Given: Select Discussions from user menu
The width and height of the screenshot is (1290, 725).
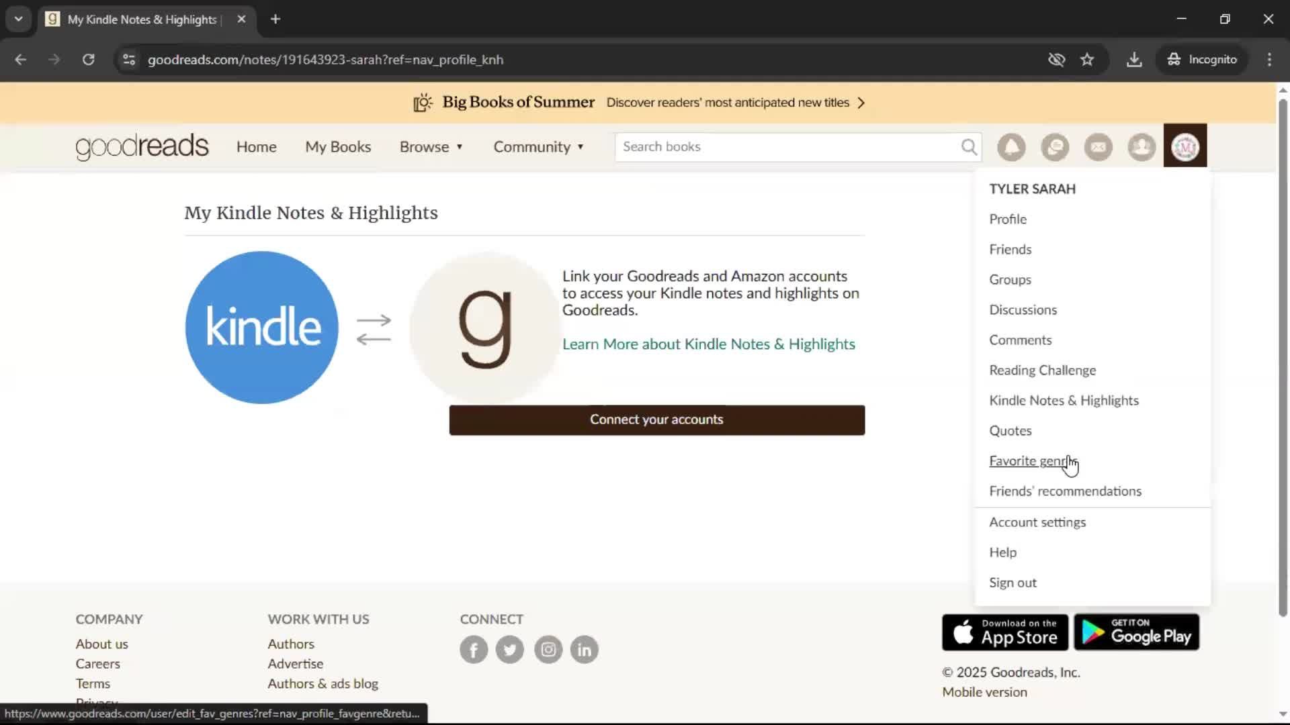Looking at the screenshot, I should (x=1023, y=309).
